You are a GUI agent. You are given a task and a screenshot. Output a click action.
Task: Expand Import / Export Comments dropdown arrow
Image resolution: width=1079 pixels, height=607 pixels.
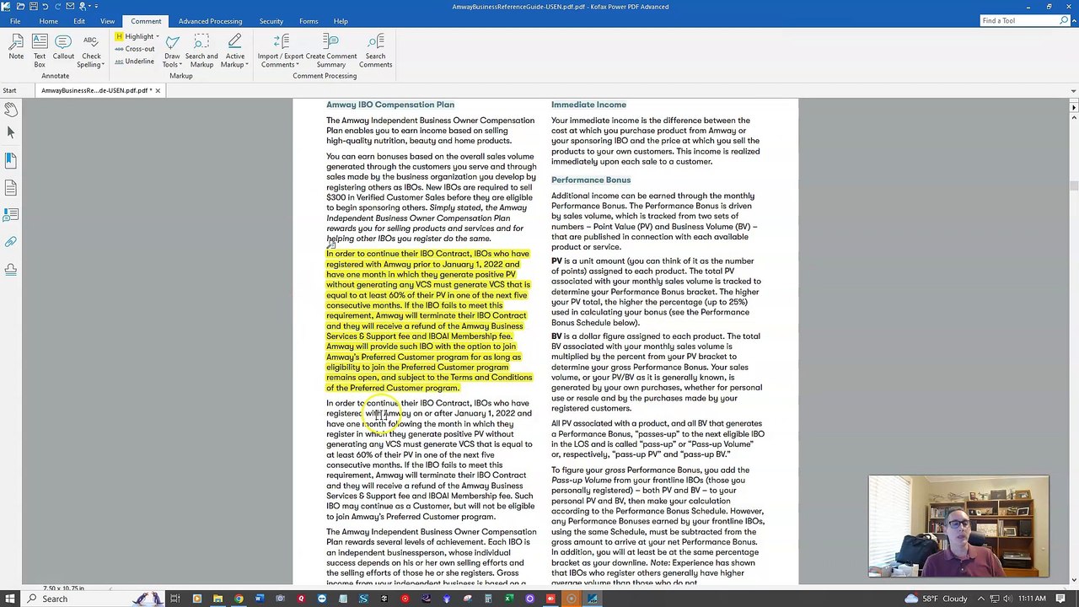point(298,65)
